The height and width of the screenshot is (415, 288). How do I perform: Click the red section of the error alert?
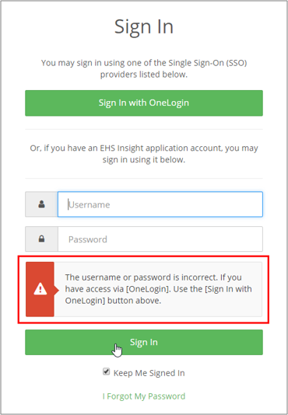40,289
